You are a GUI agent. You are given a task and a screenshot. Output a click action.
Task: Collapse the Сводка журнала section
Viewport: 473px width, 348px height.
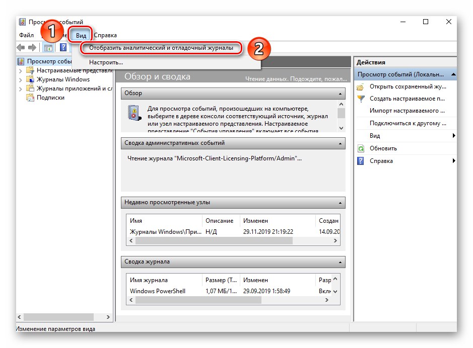(x=341, y=262)
